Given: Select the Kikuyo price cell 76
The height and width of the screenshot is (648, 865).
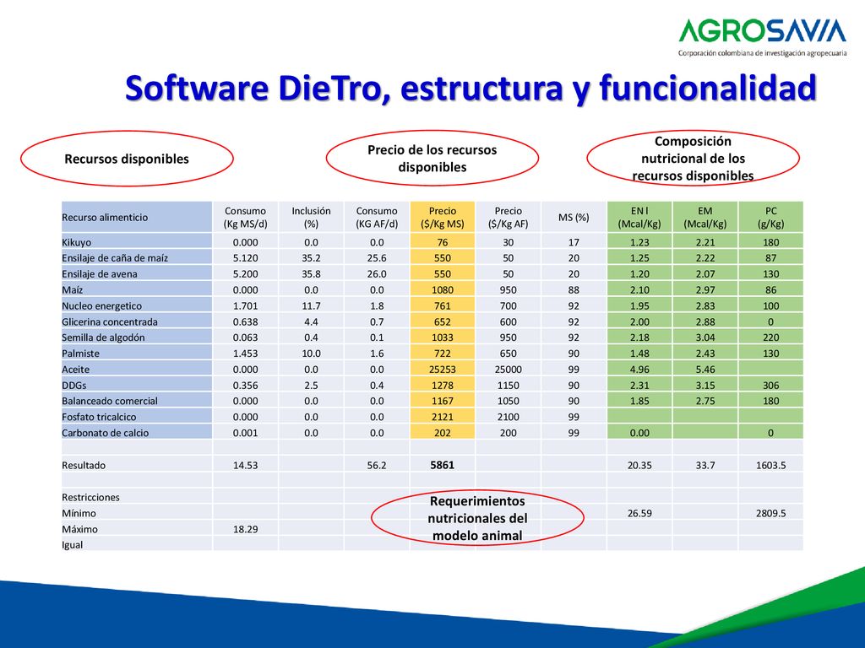Looking at the screenshot, I should pyautogui.click(x=443, y=242).
